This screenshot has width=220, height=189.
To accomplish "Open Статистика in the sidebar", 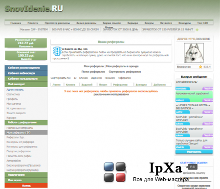I will pyautogui.click(x=13, y=94).
